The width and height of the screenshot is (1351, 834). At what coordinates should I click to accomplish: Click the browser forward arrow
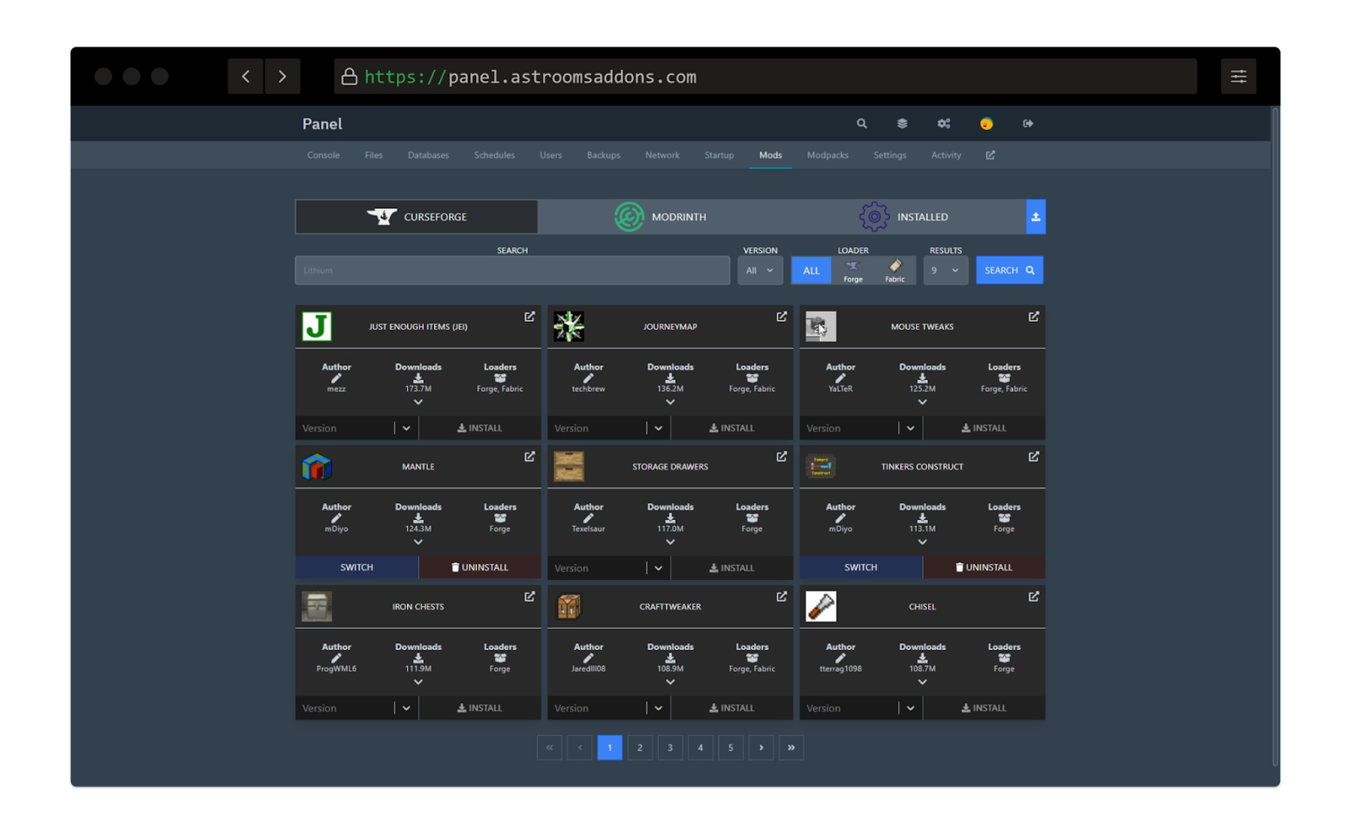[x=282, y=77]
